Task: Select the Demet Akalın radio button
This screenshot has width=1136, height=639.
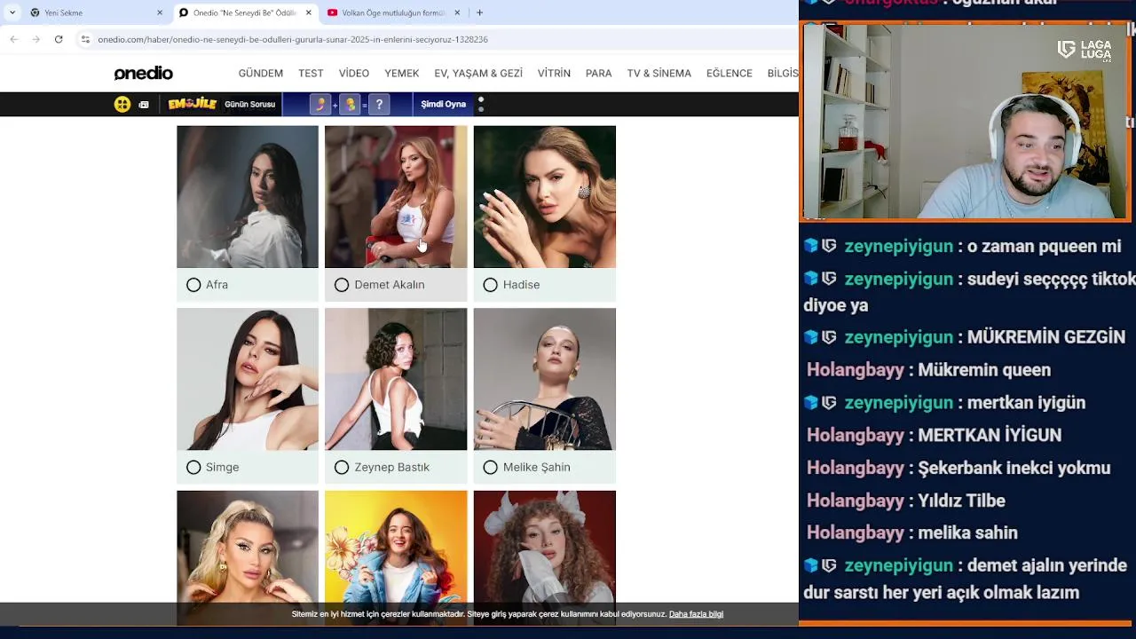Action: point(342,285)
